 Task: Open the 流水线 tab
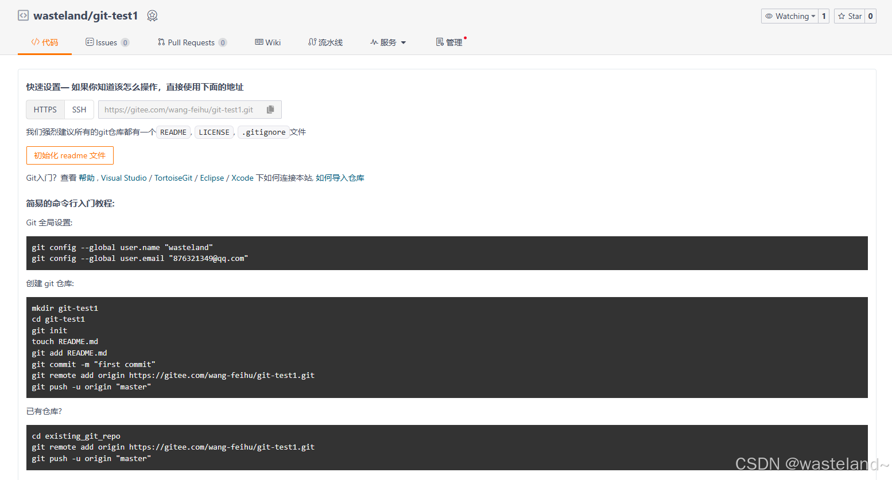tap(325, 42)
